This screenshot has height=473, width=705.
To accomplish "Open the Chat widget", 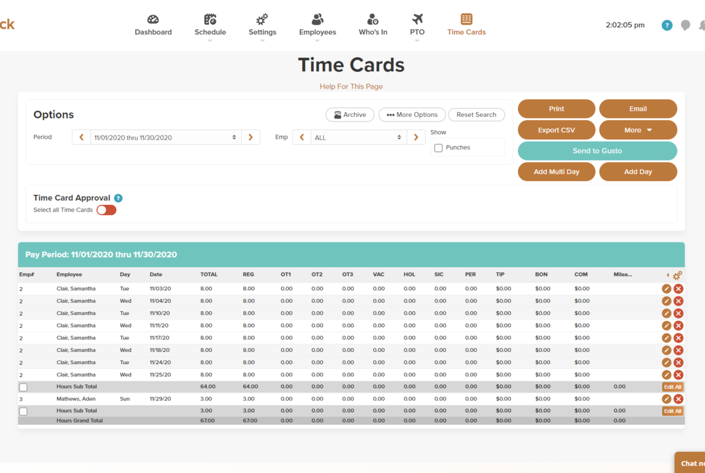I will click(x=690, y=463).
